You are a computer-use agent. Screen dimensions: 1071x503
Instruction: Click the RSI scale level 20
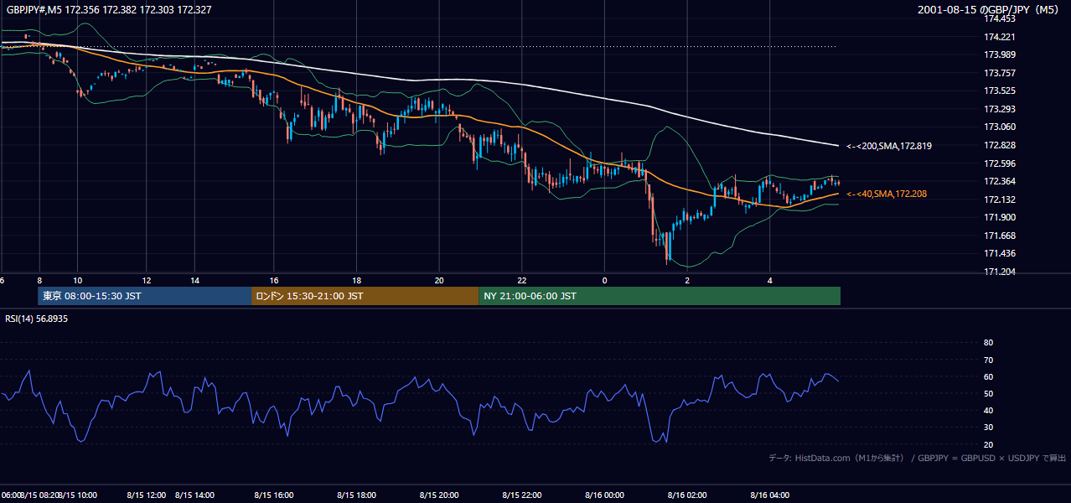click(988, 444)
